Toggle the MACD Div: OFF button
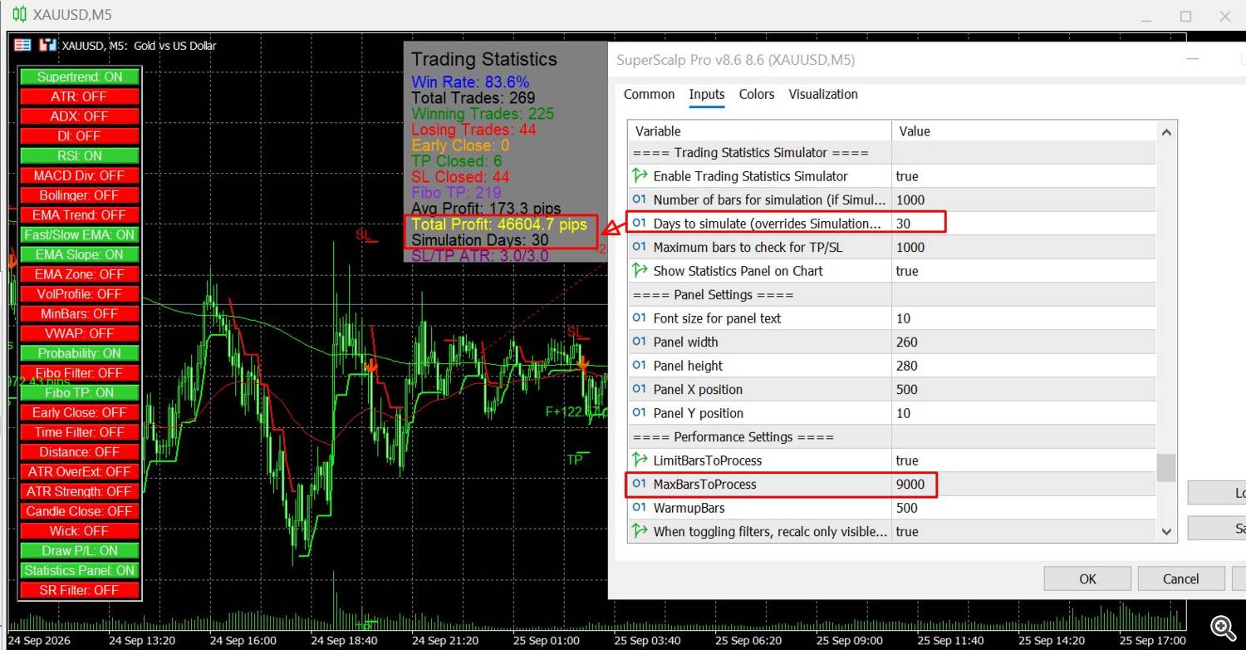This screenshot has width=1246, height=650. 80,175
